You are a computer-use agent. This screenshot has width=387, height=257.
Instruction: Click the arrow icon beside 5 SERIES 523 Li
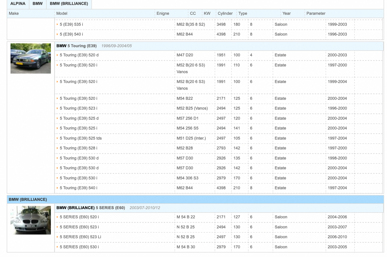coord(57,237)
